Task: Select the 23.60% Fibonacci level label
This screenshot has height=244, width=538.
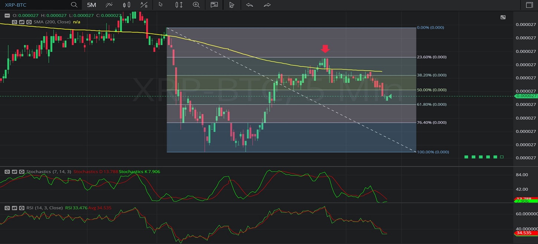Action: coord(432,57)
